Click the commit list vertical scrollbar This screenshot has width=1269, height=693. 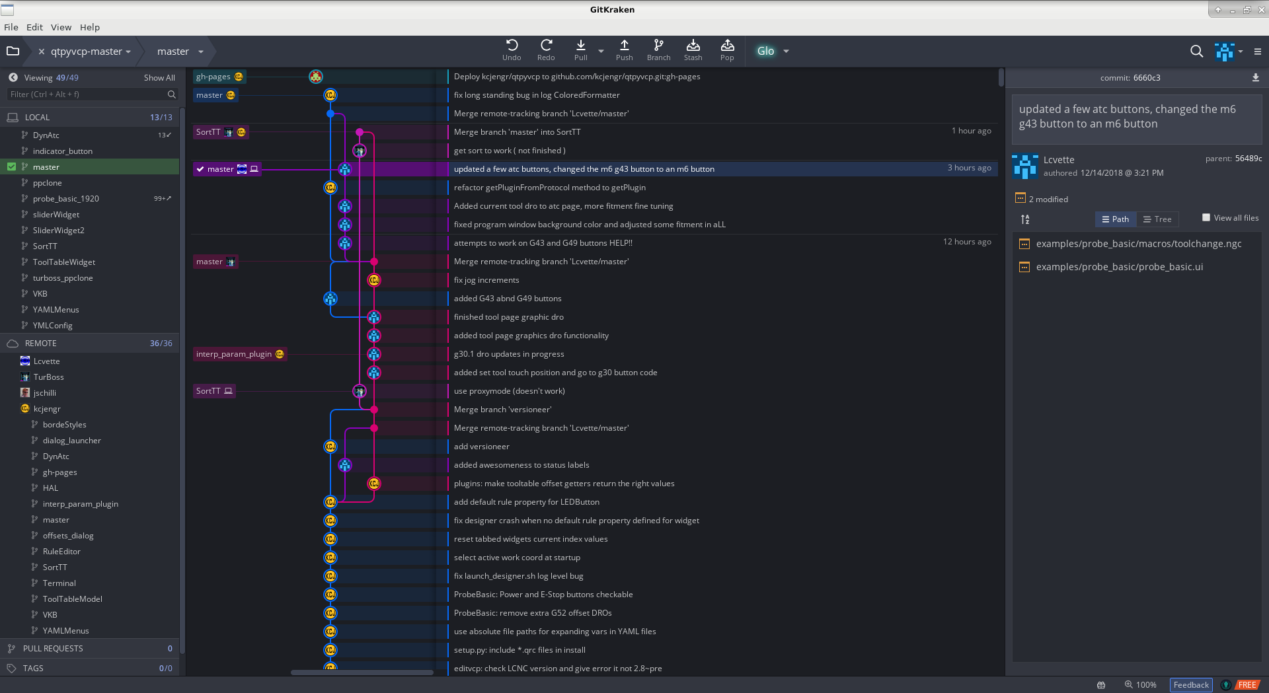pos(1001,78)
